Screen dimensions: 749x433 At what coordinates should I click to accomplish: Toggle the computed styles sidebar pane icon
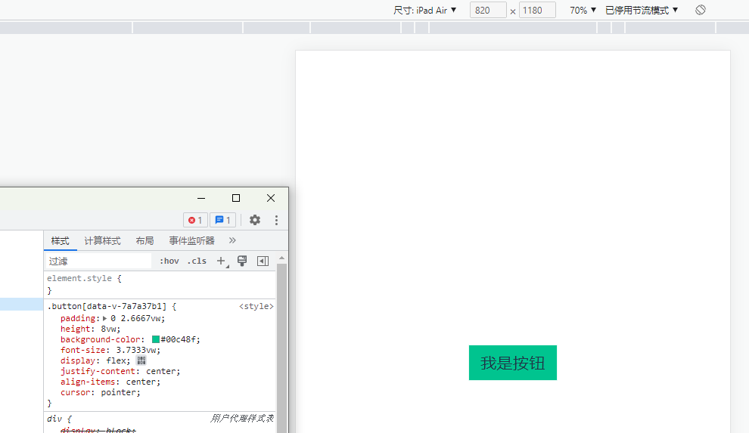pyautogui.click(x=263, y=261)
